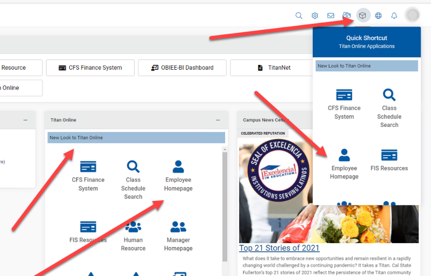Open FIS Resources in Quick Shortcut panel
431x276 pixels.
389,160
